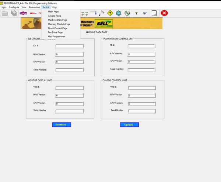
Task: Click Electronic unit S/W Version field
Action: 69,62
